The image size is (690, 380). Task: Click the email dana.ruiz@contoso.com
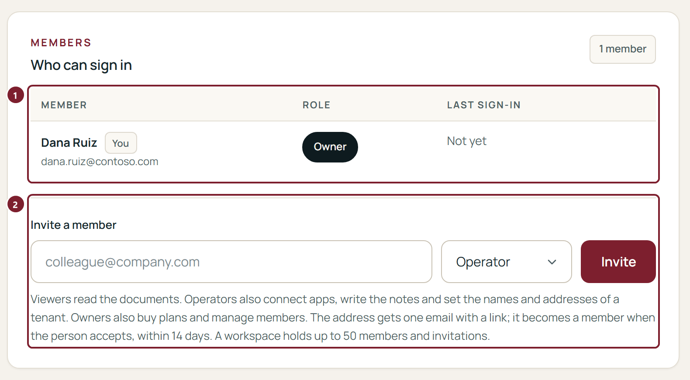pos(100,162)
